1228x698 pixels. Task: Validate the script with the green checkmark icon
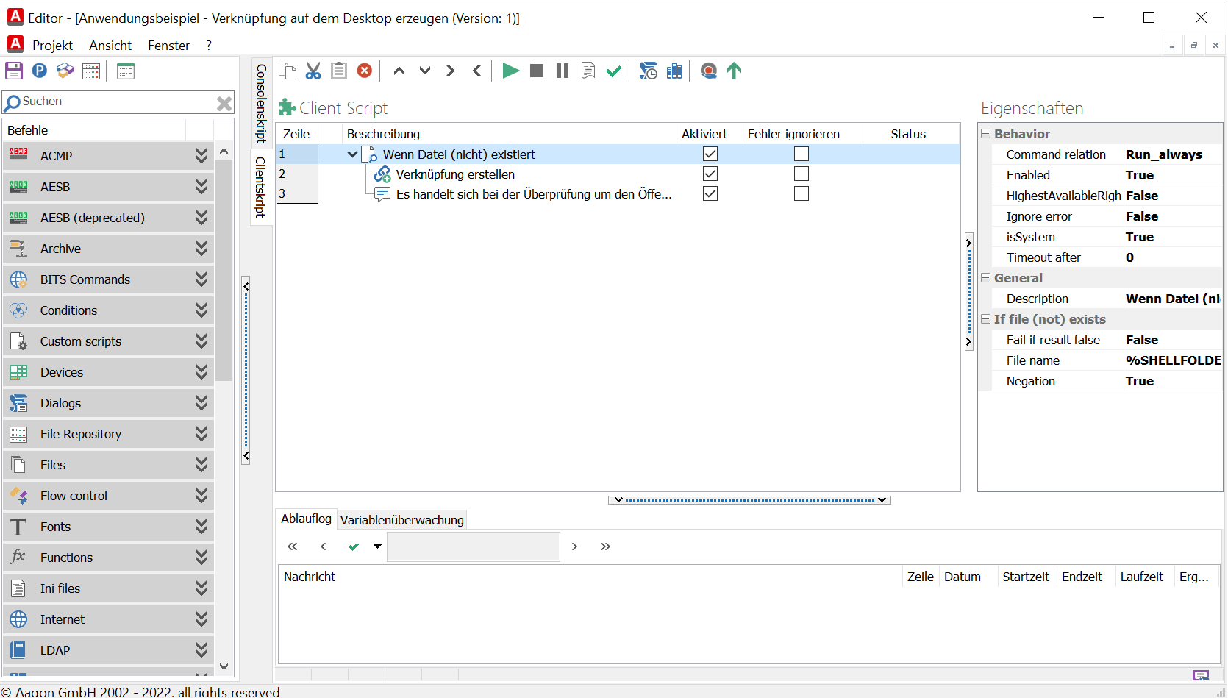pos(614,71)
